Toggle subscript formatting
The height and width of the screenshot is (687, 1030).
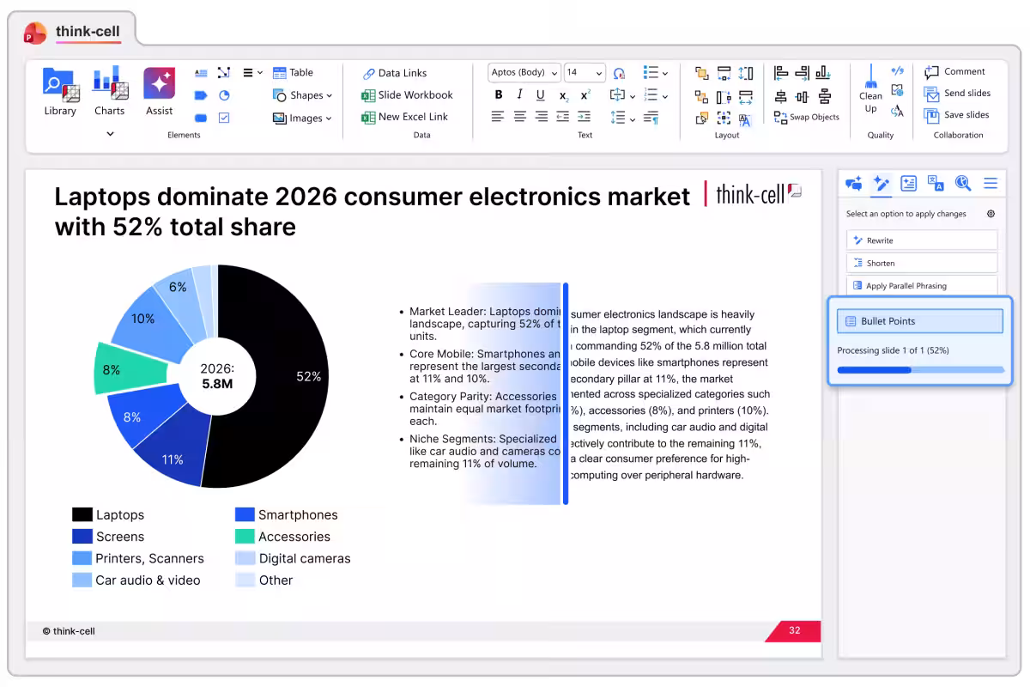tap(563, 95)
